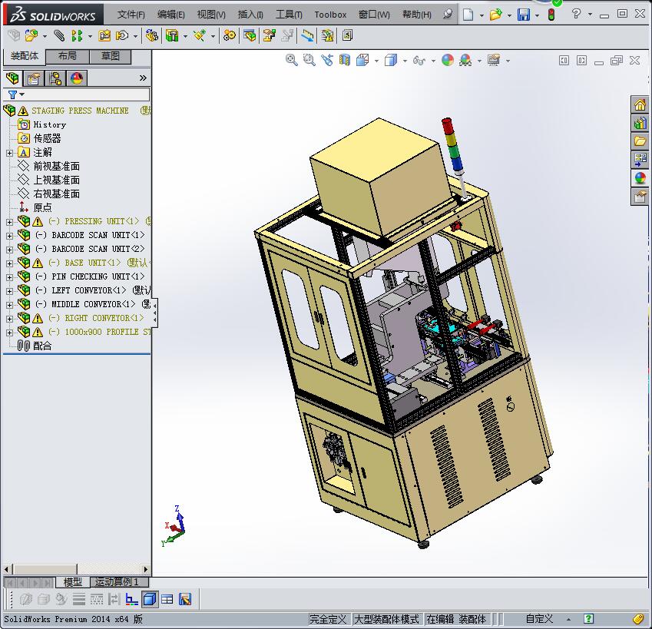Click the Mate paperclip icon

point(59,36)
